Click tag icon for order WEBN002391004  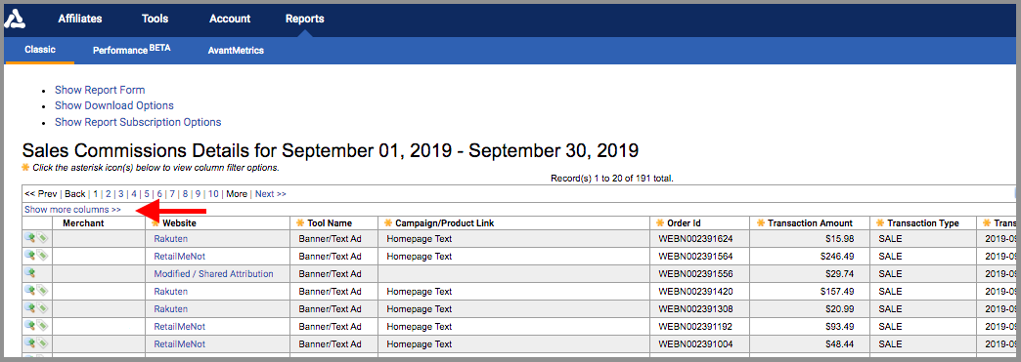tap(42, 343)
